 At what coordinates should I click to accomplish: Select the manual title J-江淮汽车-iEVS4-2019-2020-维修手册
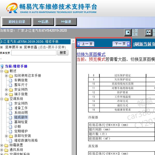(35, 42)
